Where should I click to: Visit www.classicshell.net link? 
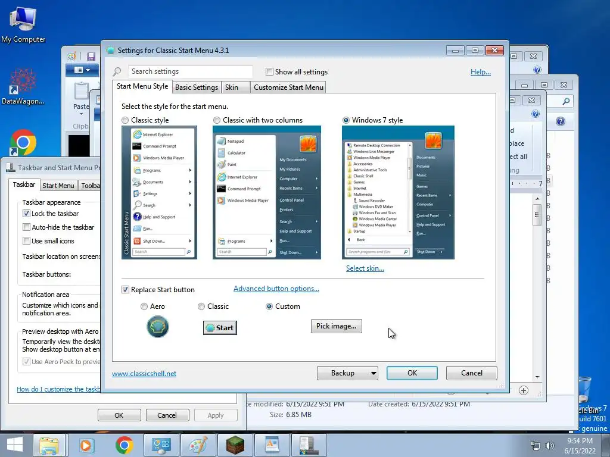(x=144, y=374)
